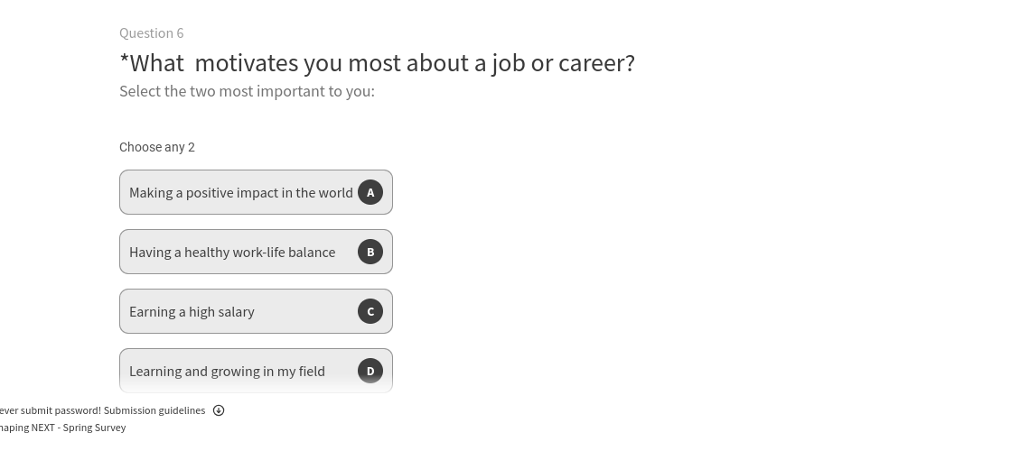This screenshot has height=460, width=1020.
Task: Click the circled down-arrow guidelines icon
Action: coord(219,410)
